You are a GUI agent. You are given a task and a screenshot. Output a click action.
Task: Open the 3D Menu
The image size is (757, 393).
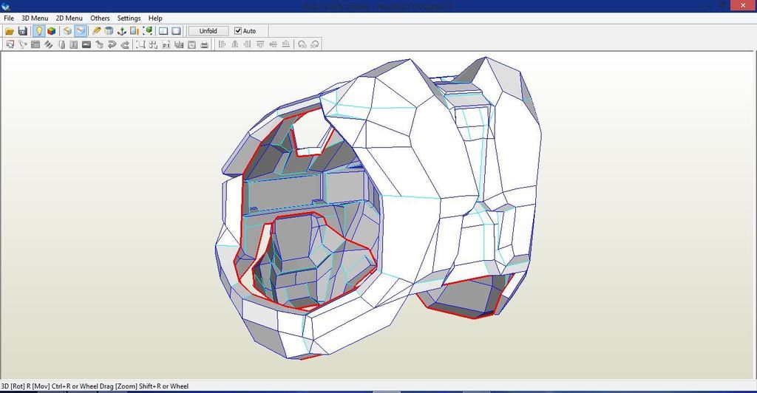pos(35,18)
